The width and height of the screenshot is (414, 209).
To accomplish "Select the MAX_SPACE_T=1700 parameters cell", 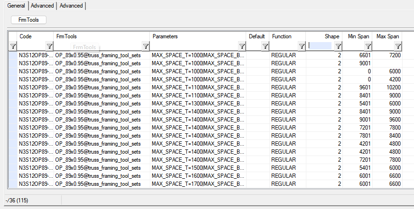I will tap(198, 184).
